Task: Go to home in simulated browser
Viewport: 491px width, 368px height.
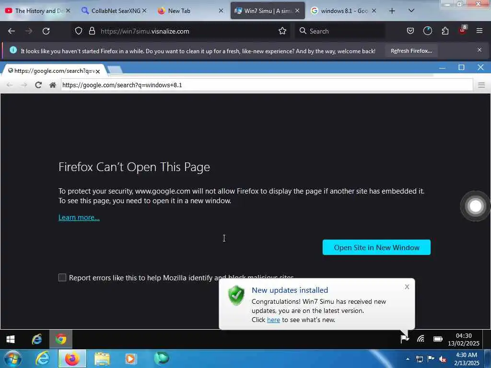Action: tap(53, 85)
